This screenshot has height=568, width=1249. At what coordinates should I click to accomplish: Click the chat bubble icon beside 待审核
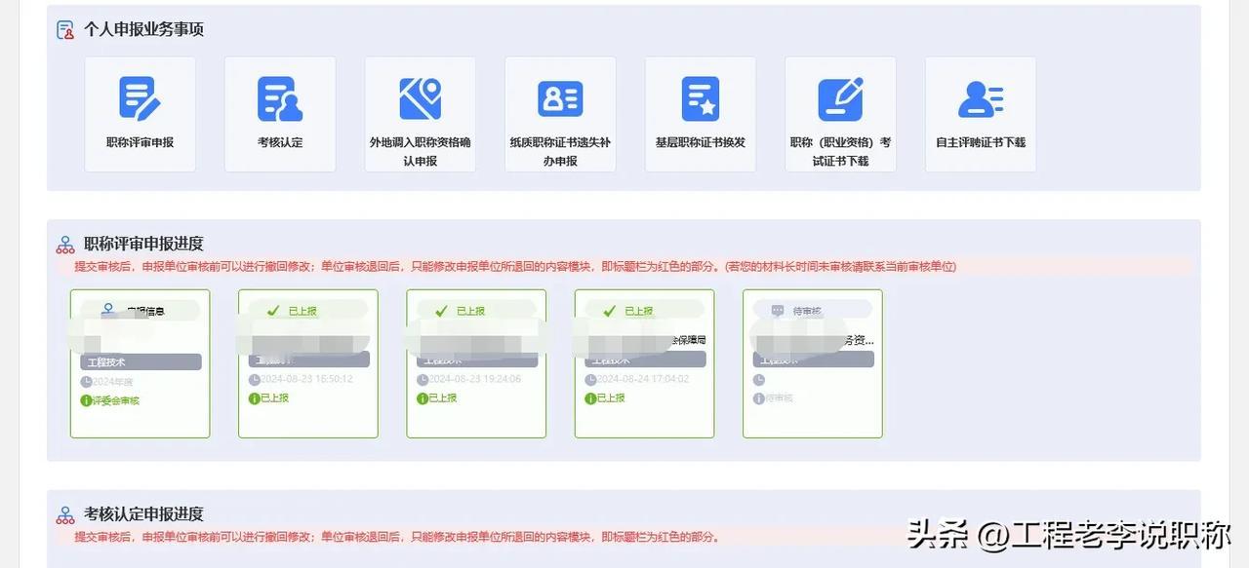[778, 311]
